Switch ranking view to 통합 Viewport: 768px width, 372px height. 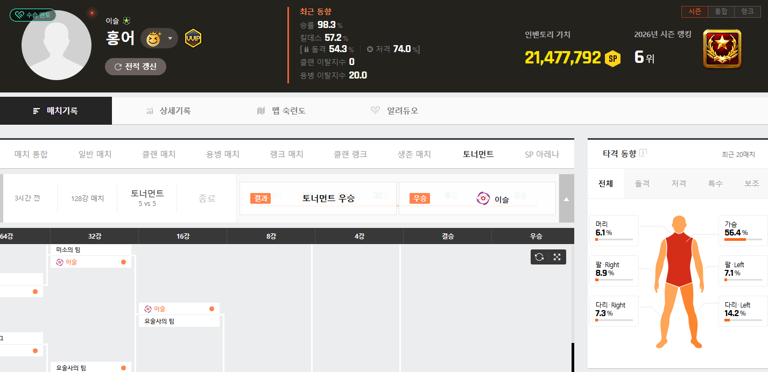[721, 11]
